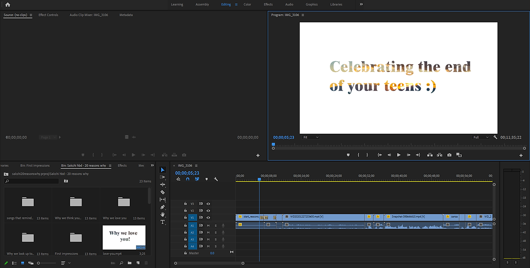Select the Ripple Edit tool

click(x=163, y=185)
